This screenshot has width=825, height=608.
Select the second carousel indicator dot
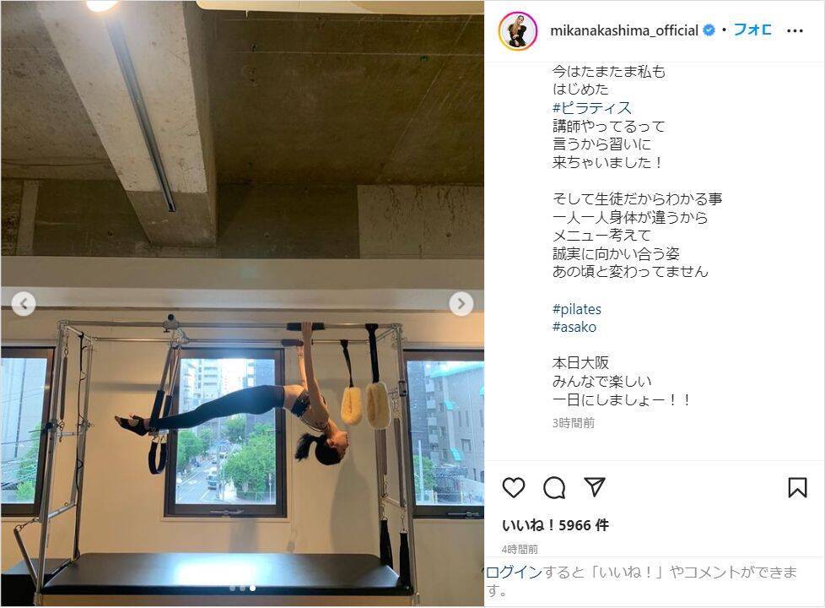[242, 588]
